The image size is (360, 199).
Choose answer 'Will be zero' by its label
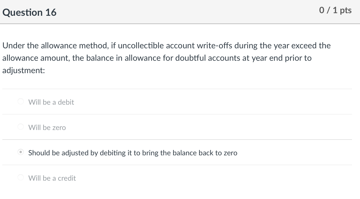pos(47,127)
